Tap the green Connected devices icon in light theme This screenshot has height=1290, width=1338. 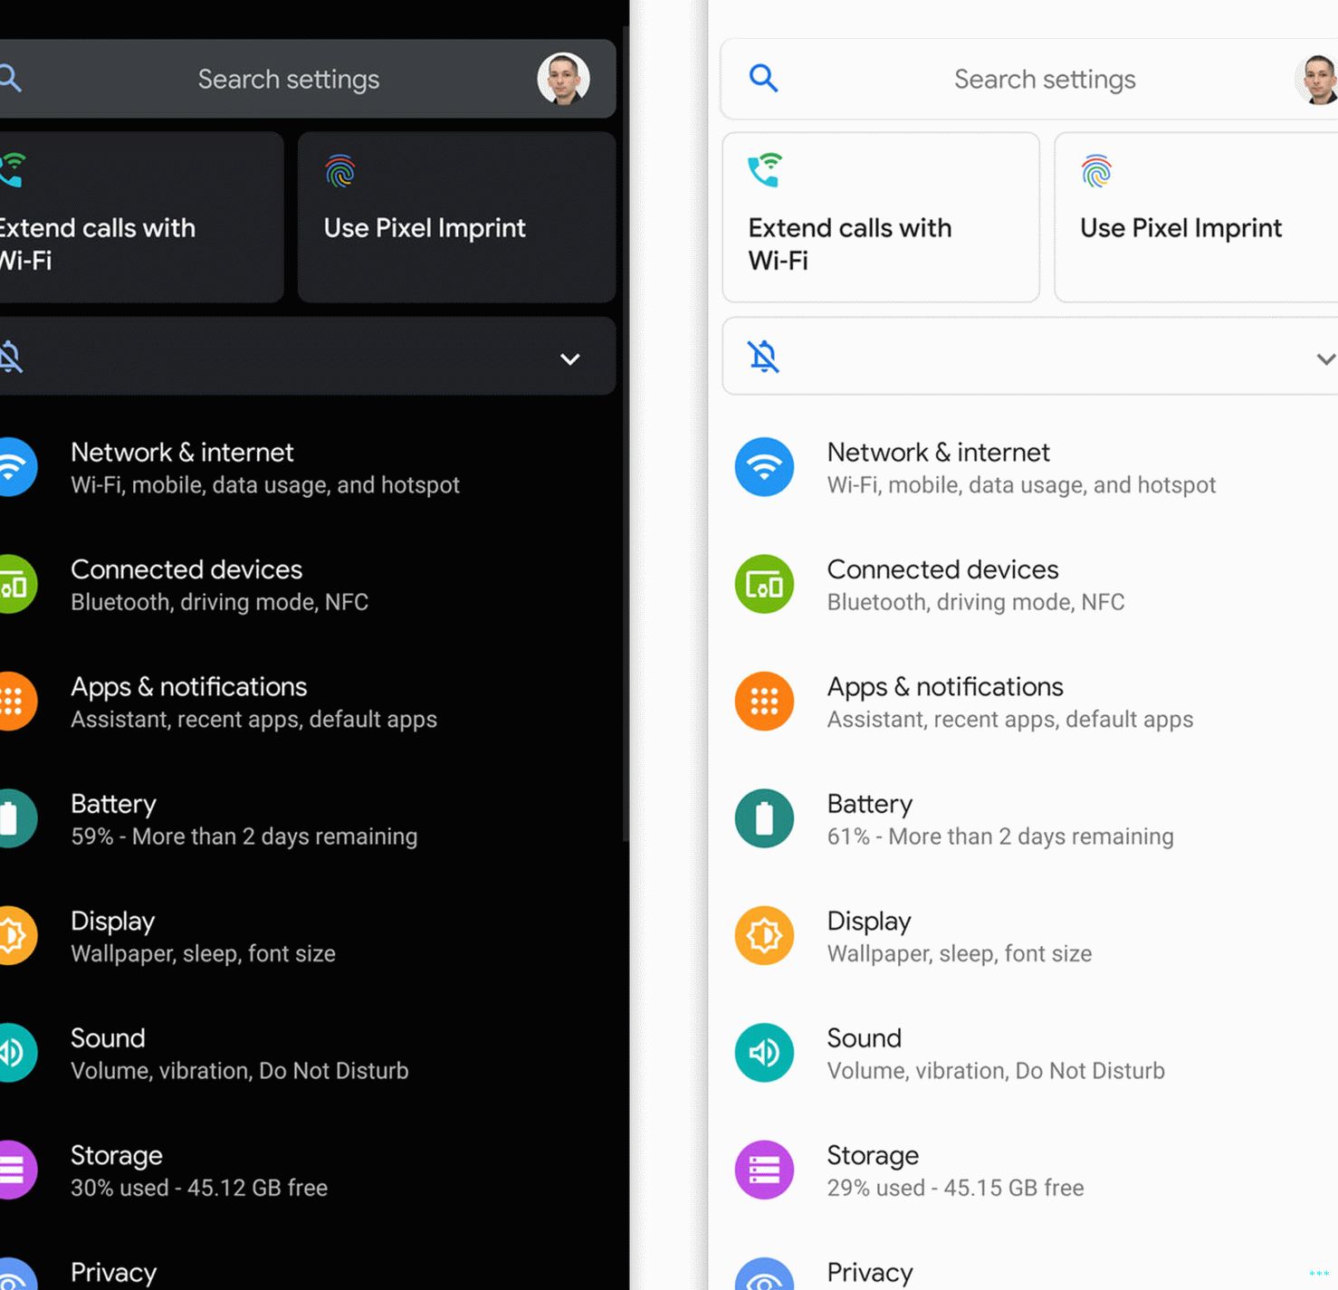(764, 585)
